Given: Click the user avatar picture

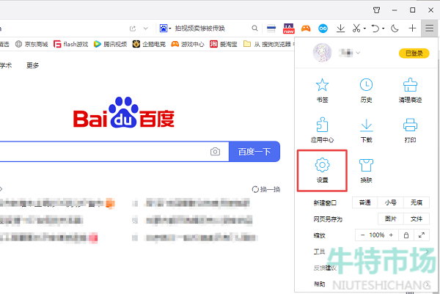Looking at the screenshot, I should 322,53.
